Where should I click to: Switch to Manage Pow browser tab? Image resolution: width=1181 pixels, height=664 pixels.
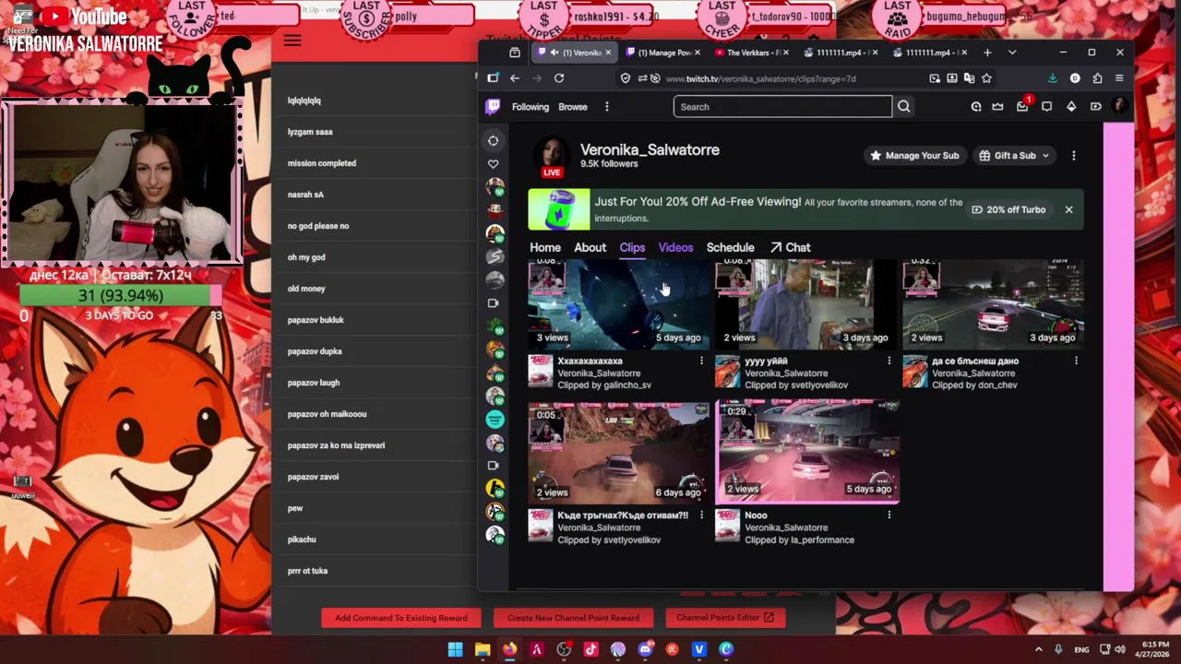click(x=664, y=53)
